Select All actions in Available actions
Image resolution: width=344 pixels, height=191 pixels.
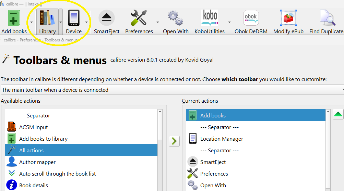[81, 150]
